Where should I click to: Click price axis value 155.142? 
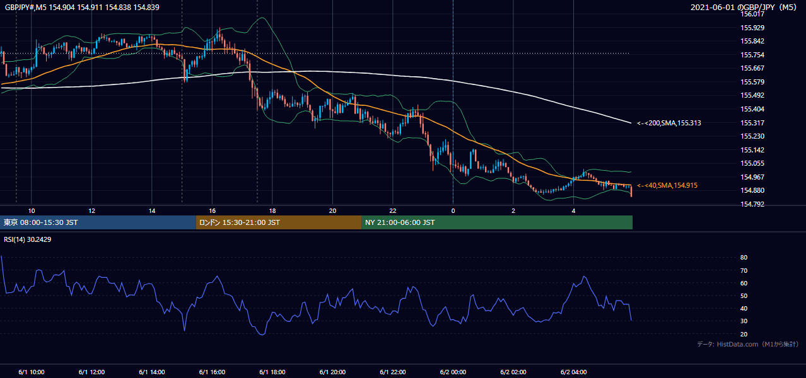[752, 150]
